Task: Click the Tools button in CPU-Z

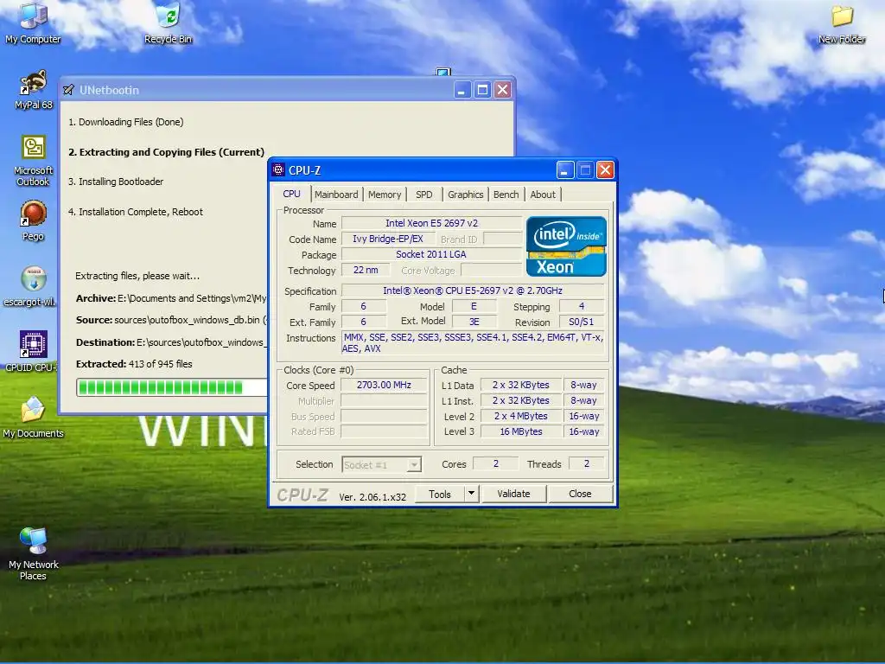Action: pos(440,494)
